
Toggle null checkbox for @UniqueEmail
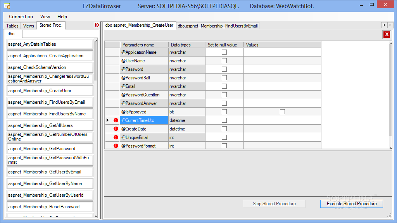click(224, 137)
